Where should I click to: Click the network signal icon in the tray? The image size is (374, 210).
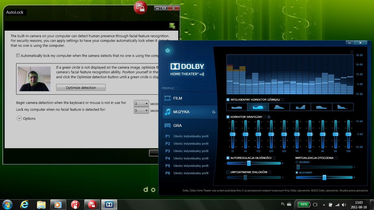click(337, 205)
